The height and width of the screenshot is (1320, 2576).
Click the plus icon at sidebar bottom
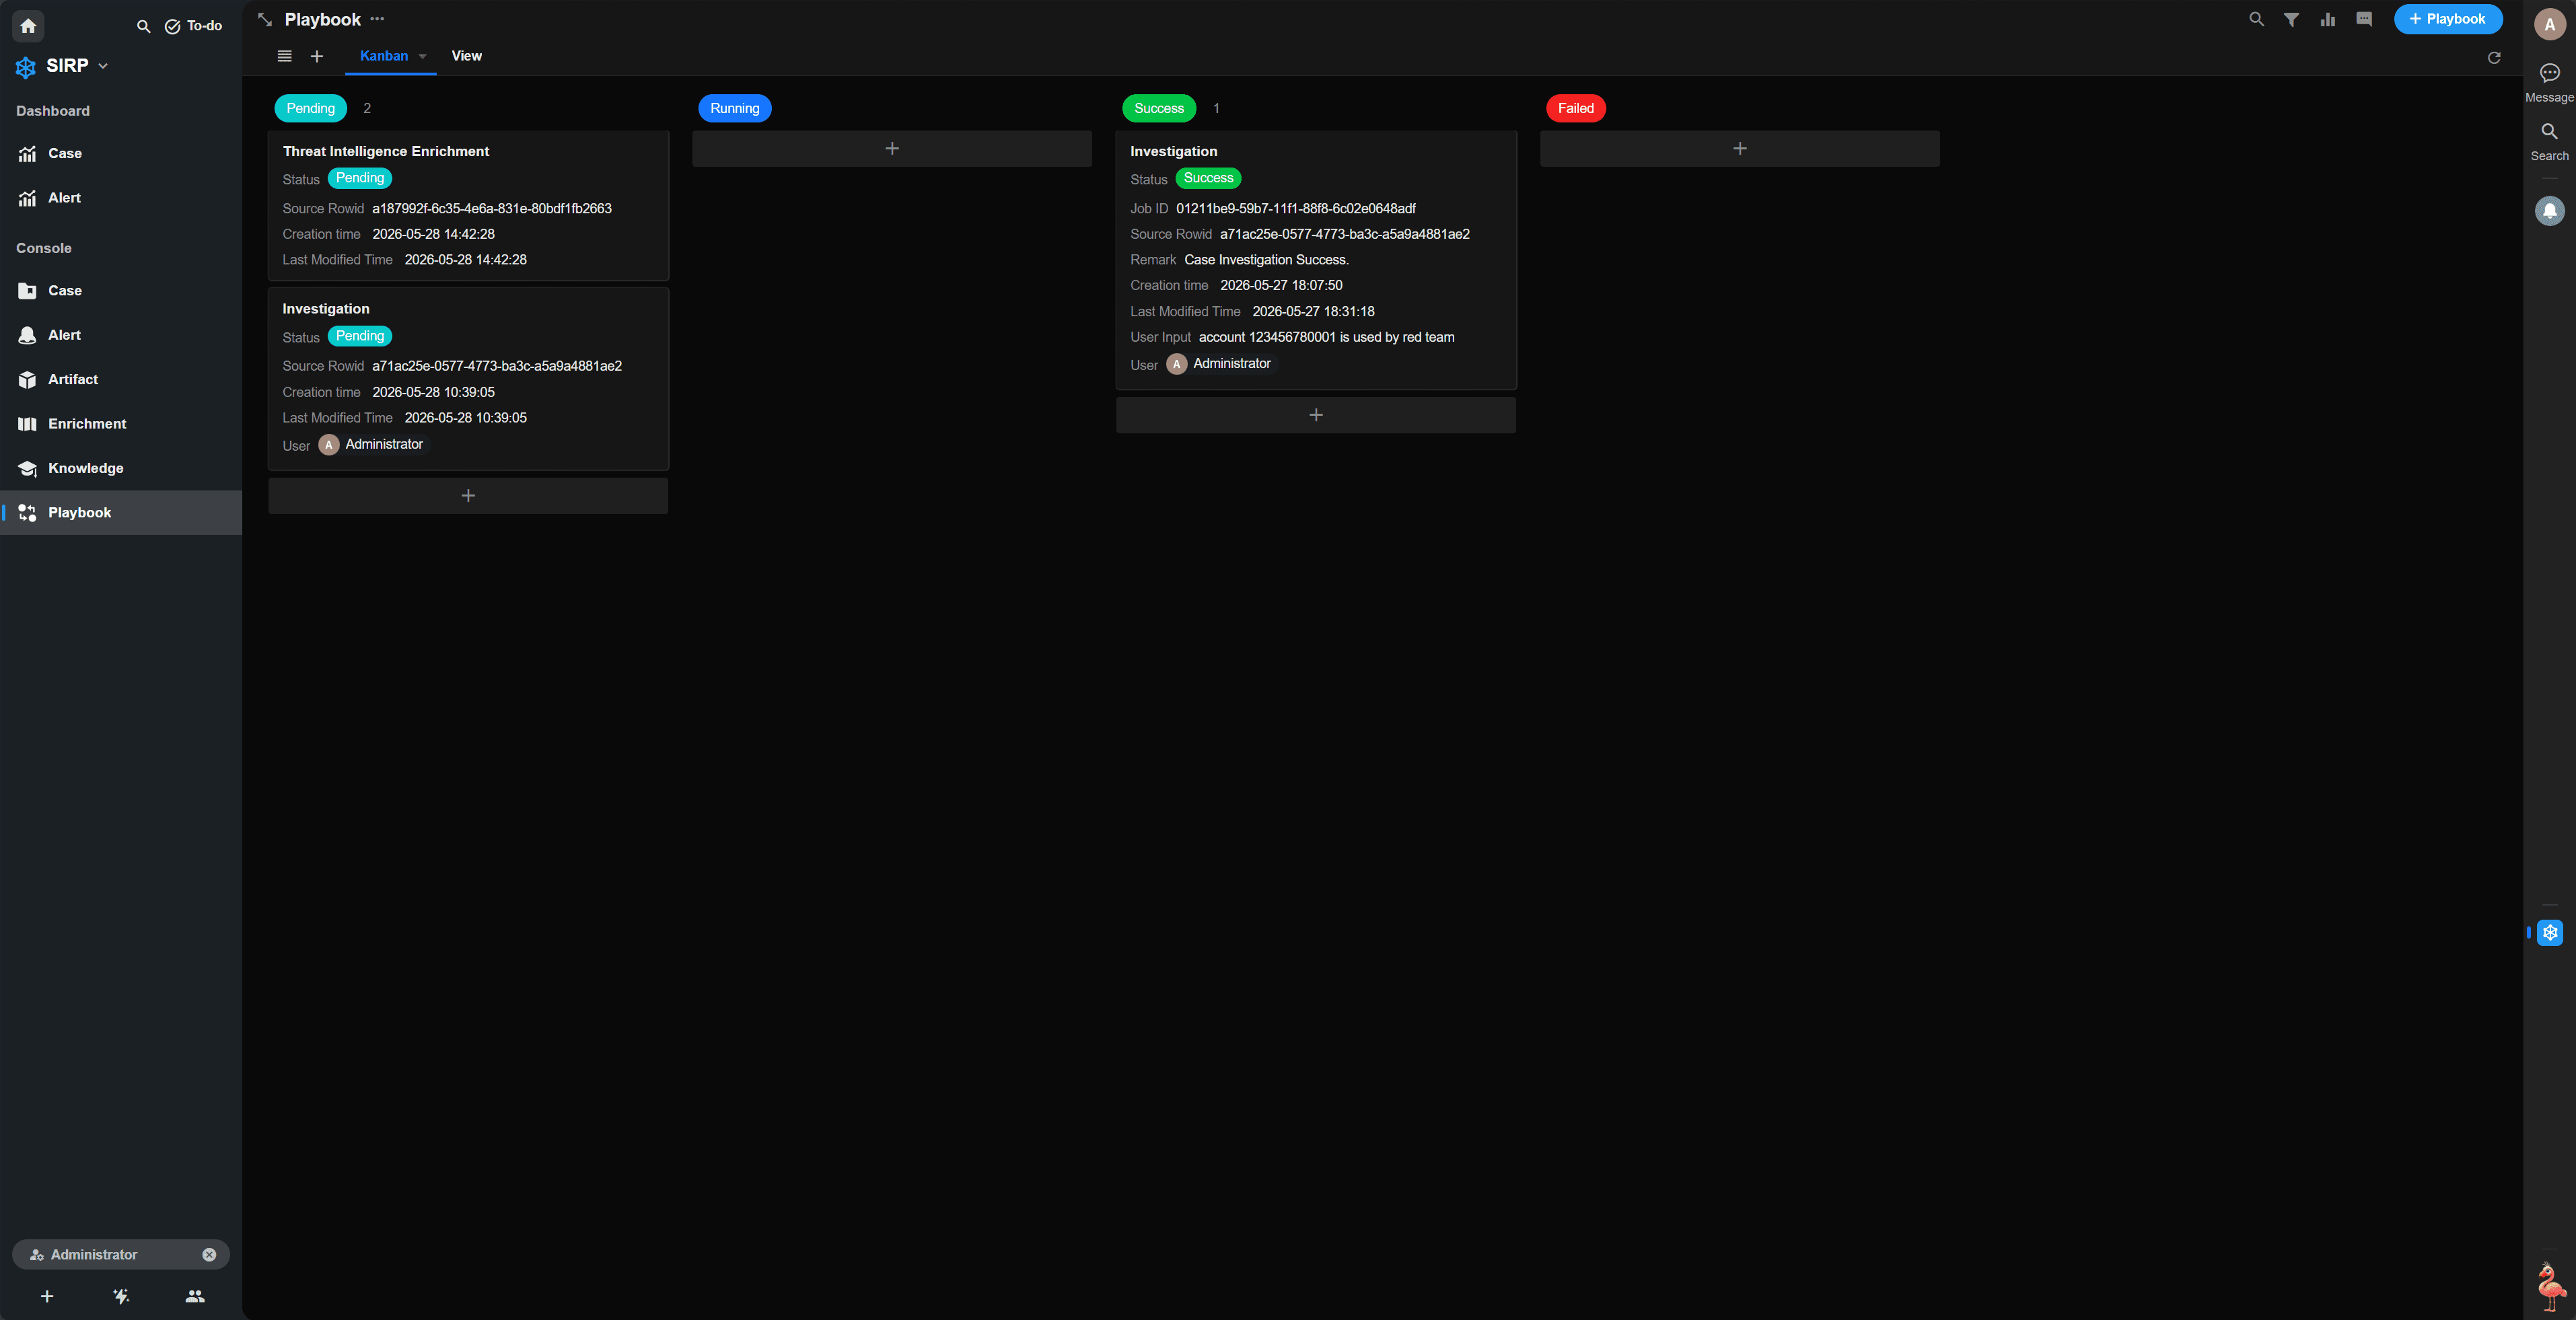click(47, 1297)
